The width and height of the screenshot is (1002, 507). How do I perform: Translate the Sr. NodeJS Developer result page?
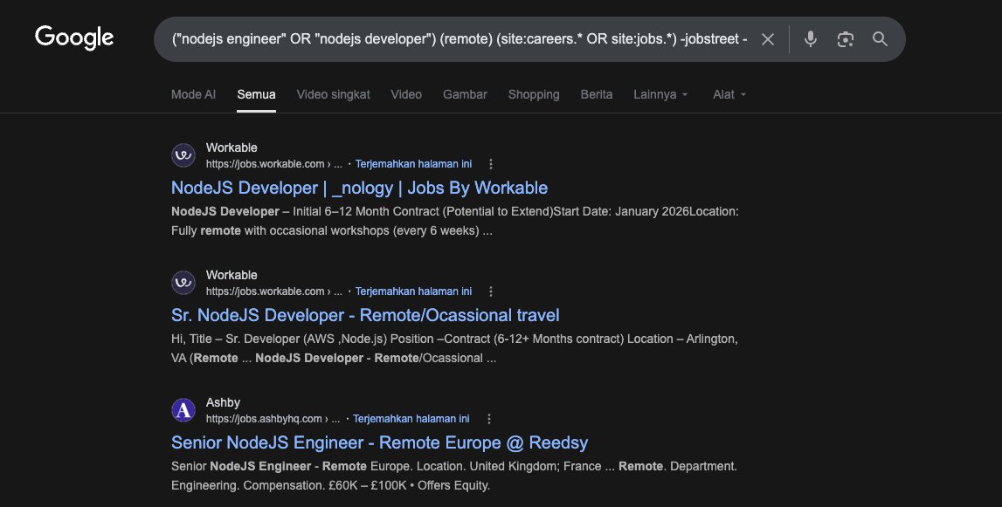coord(413,291)
